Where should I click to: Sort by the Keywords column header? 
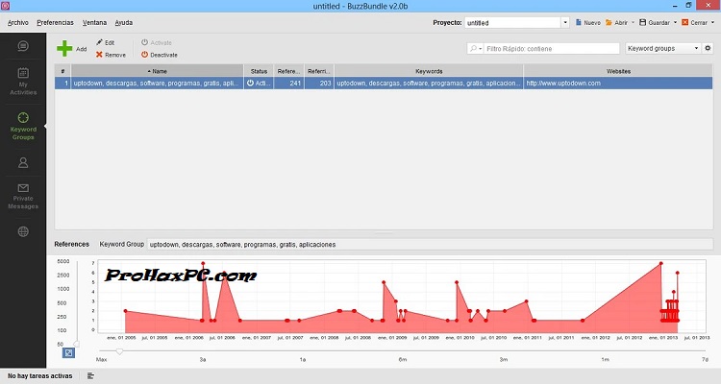tap(429, 71)
